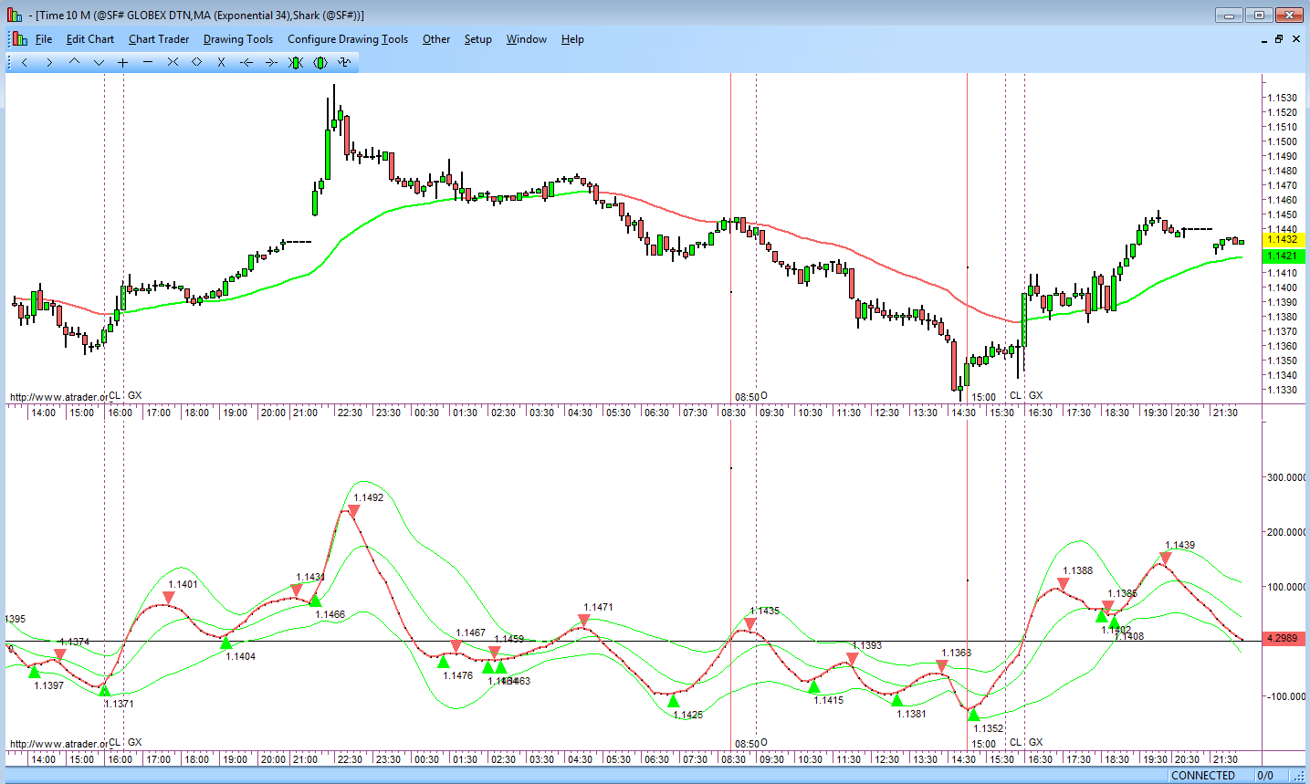Image resolution: width=1310 pixels, height=784 pixels.
Task: Click the chart icon in the menu bar
Action: coord(20,38)
